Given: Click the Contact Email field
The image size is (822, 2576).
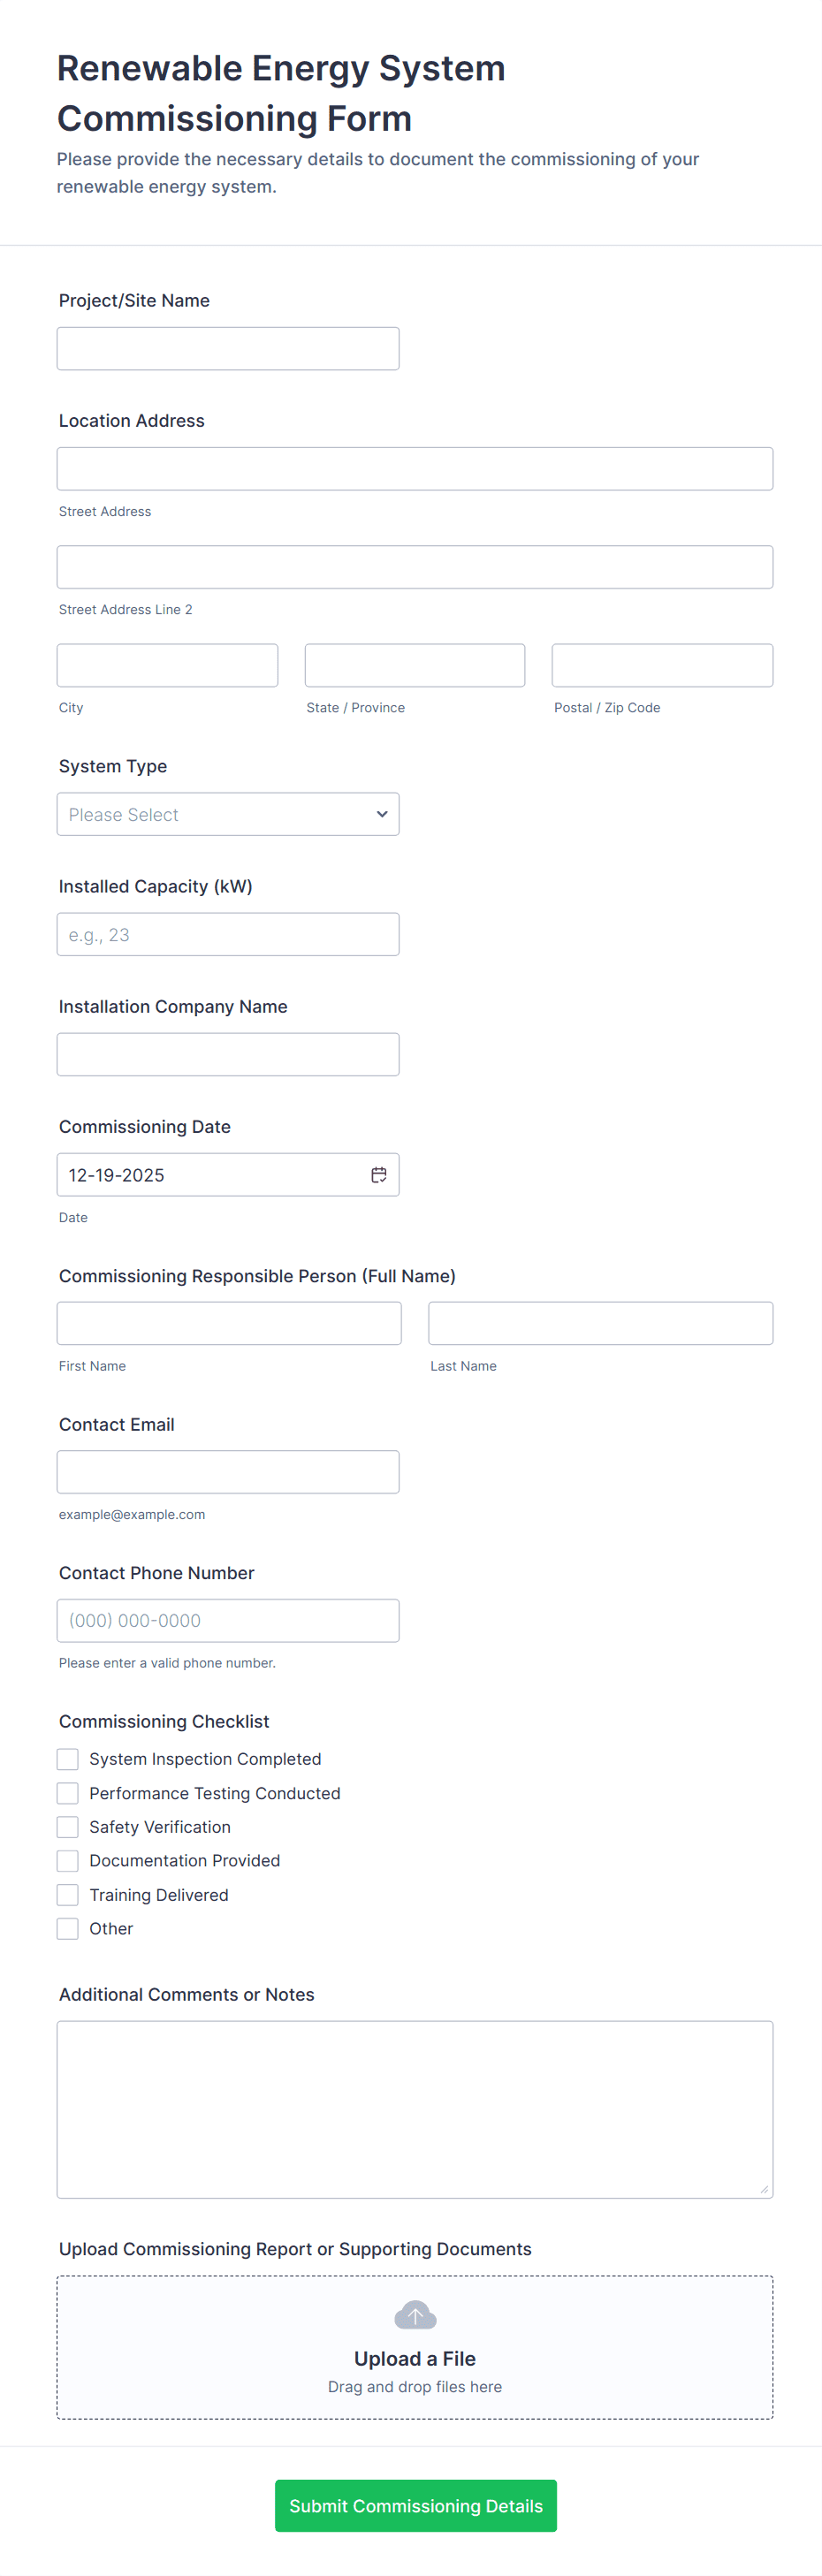Looking at the screenshot, I should (228, 1471).
